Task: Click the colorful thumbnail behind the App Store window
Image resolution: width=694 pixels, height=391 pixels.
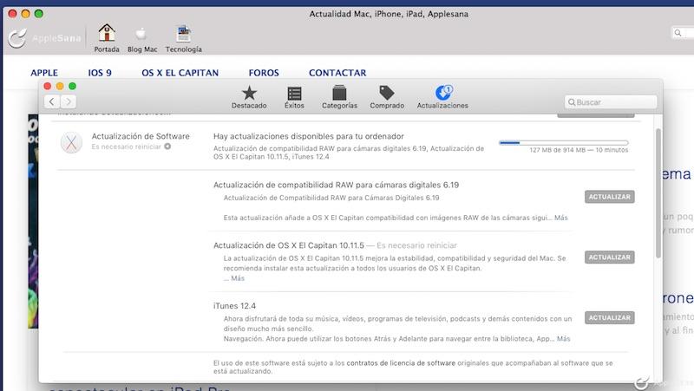Action: tap(33, 221)
